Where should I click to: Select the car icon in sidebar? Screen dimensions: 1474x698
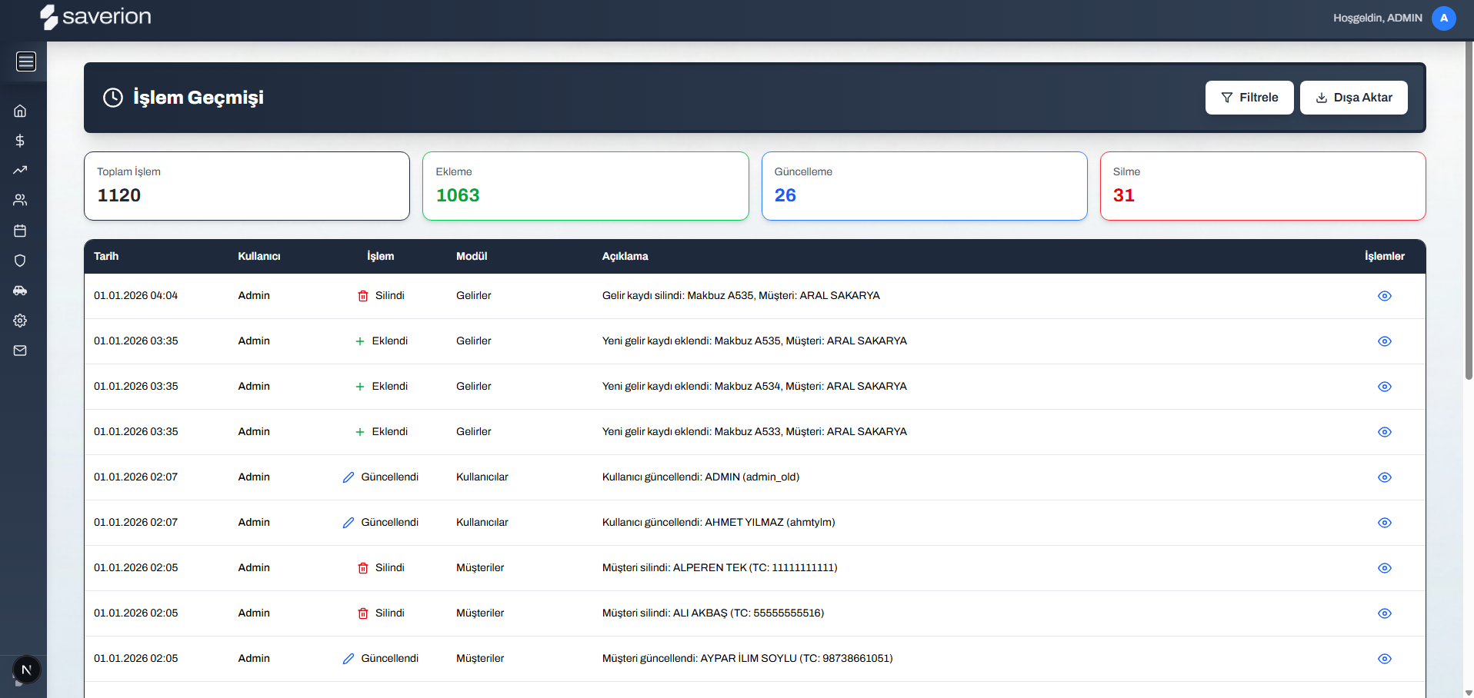[20, 291]
